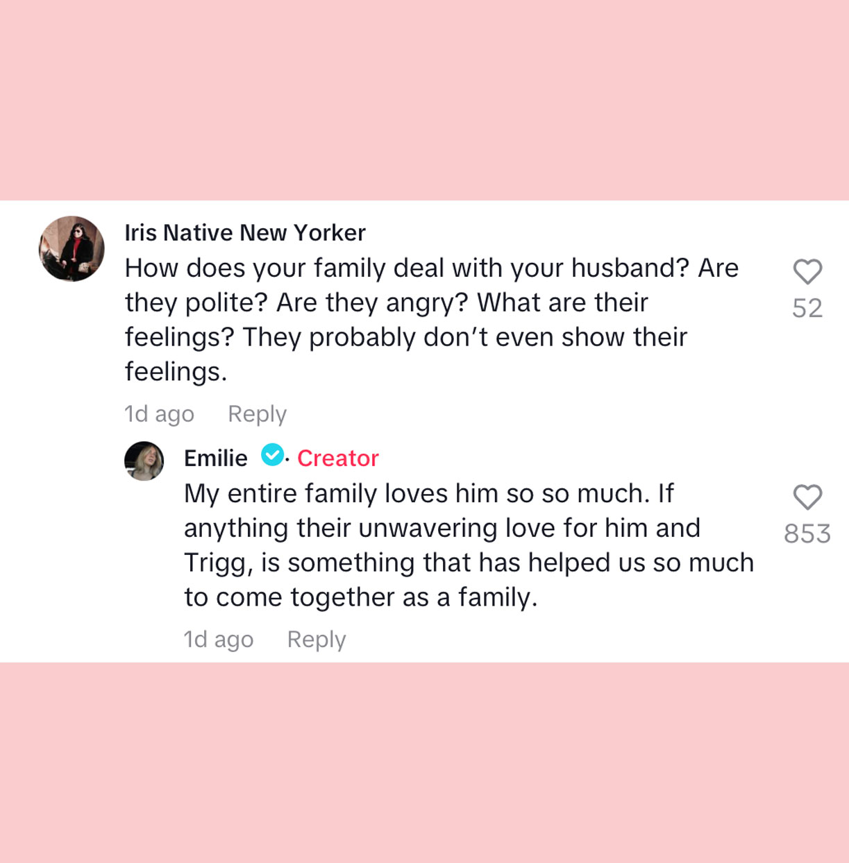Open Iris Native New Yorker's profile avatar

pyautogui.click(x=71, y=249)
